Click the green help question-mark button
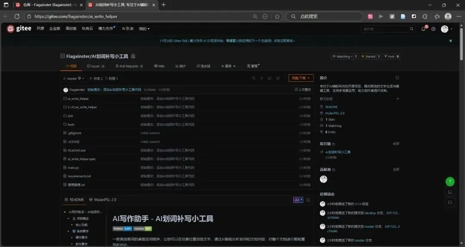This screenshot has height=247, width=465. coord(450,182)
